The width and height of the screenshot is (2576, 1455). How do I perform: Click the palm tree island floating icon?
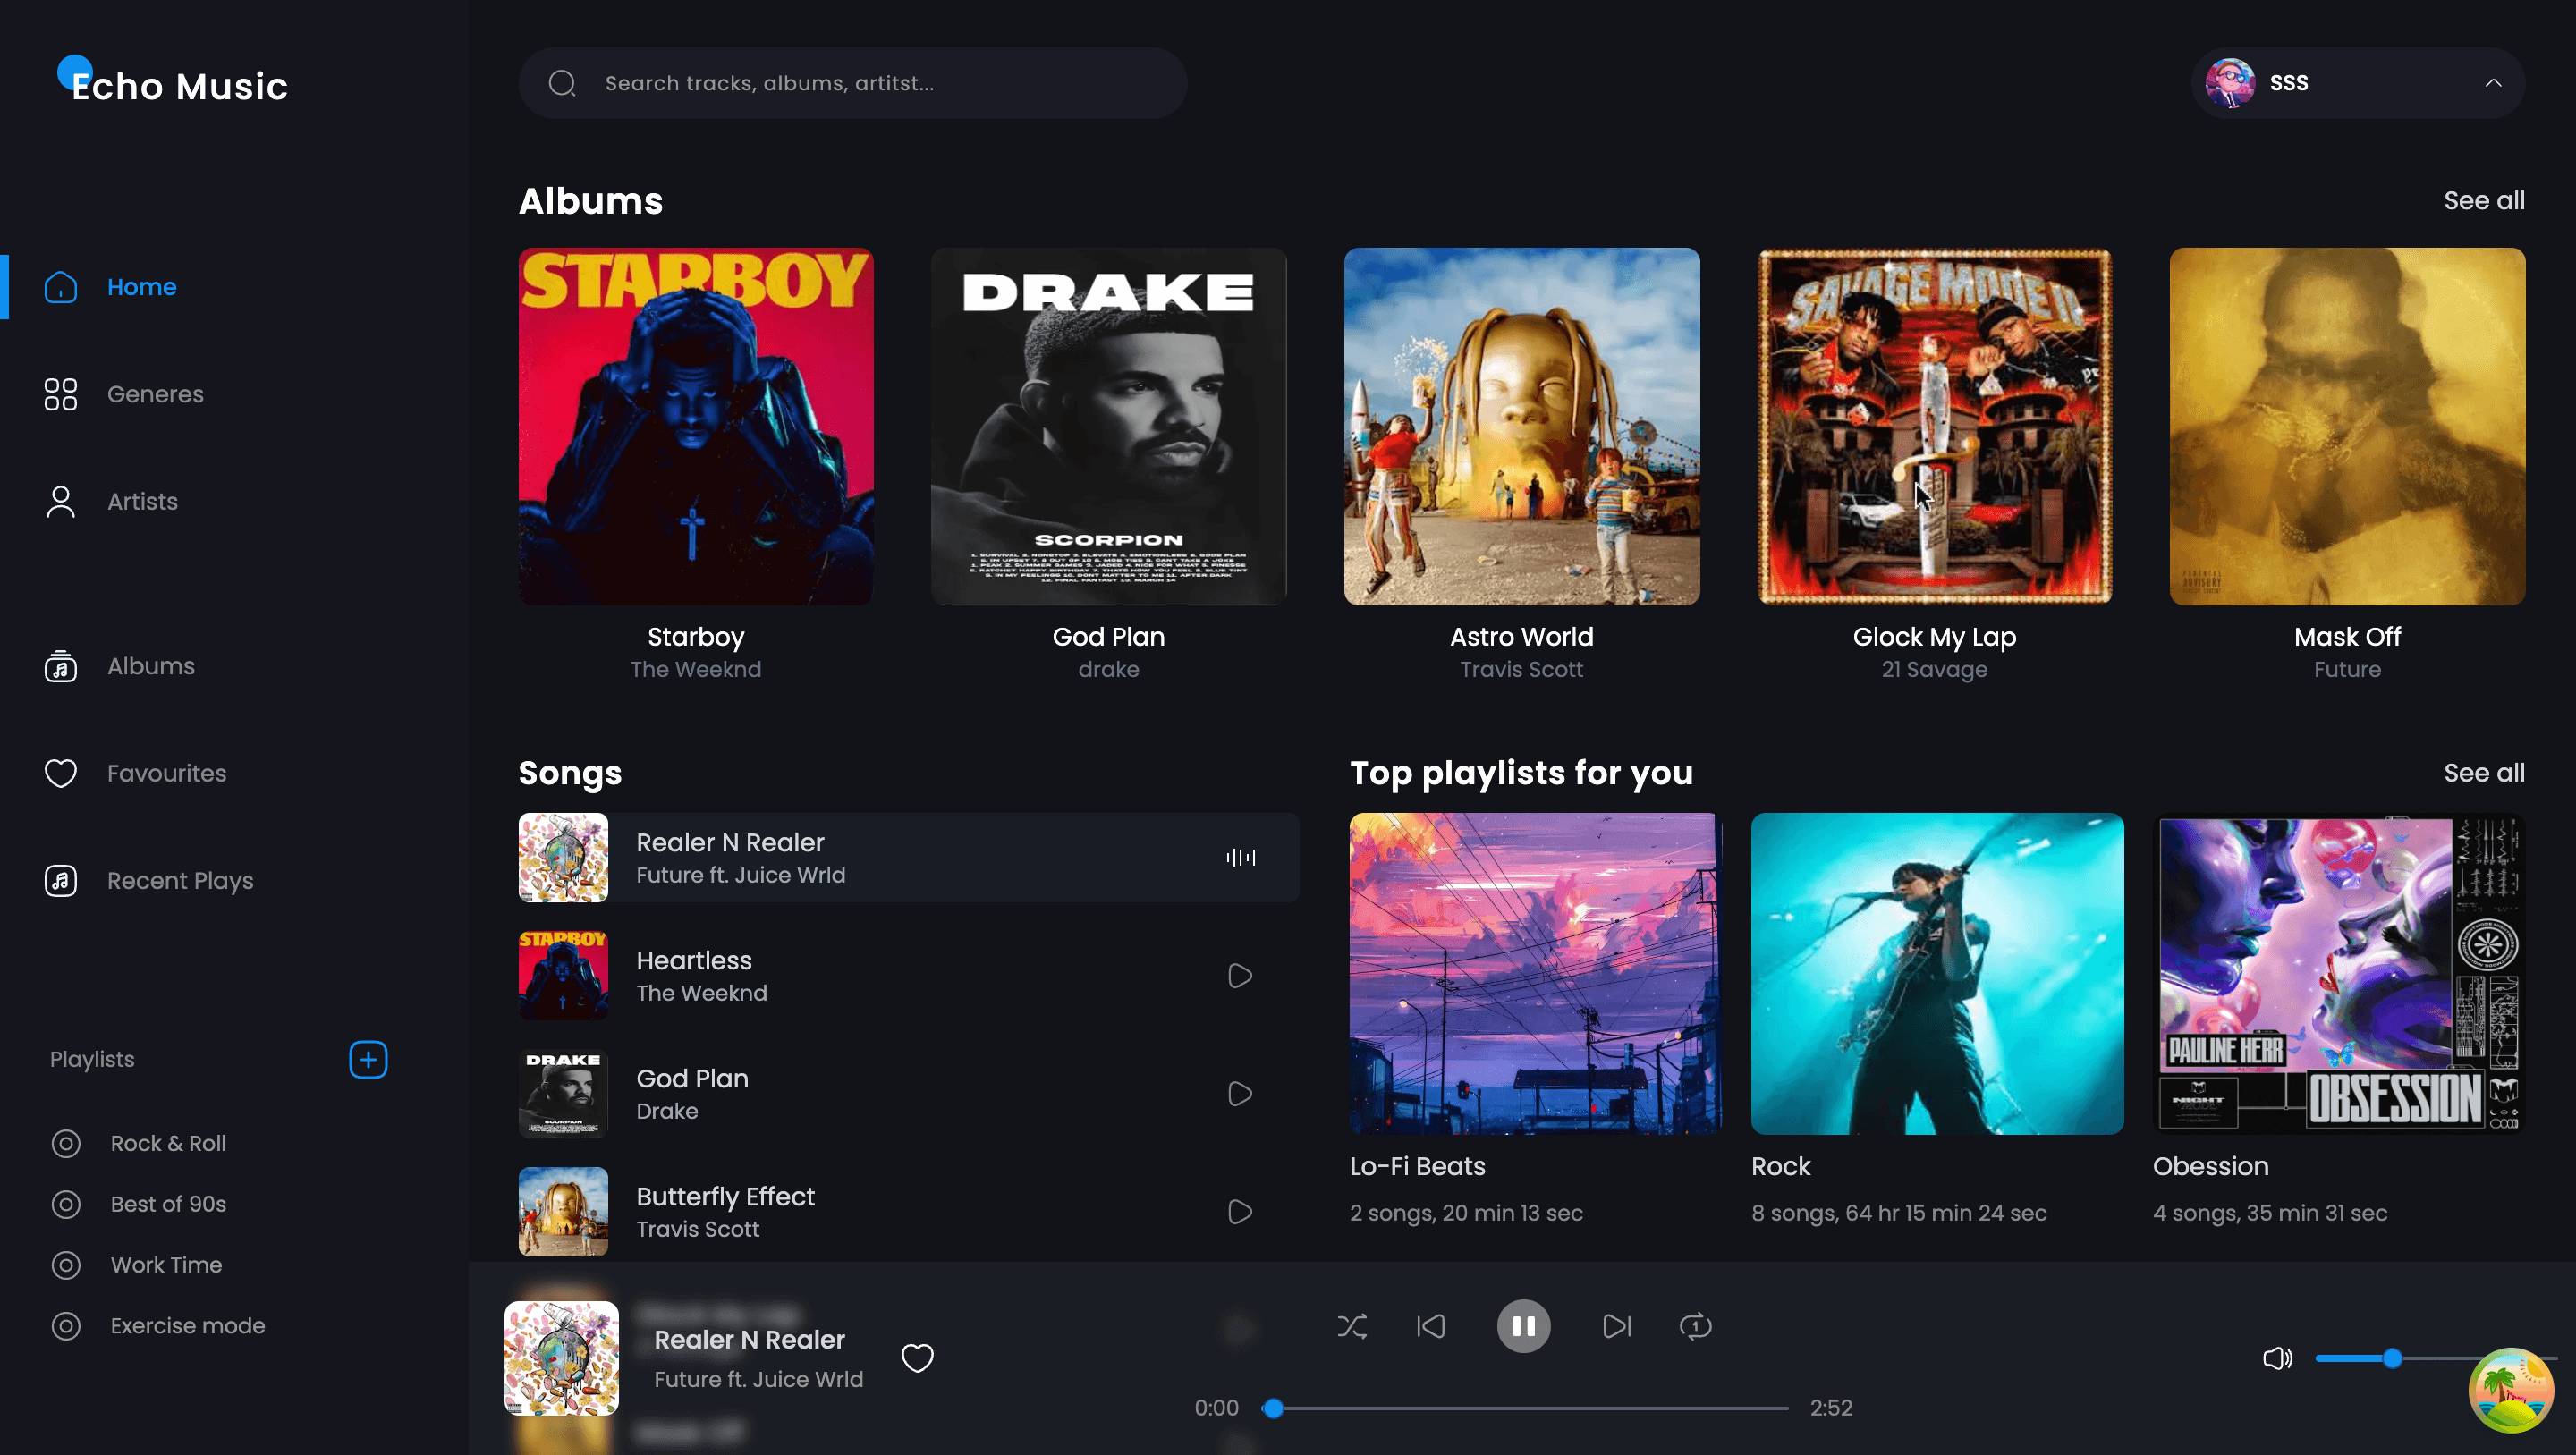click(x=2510, y=1389)
